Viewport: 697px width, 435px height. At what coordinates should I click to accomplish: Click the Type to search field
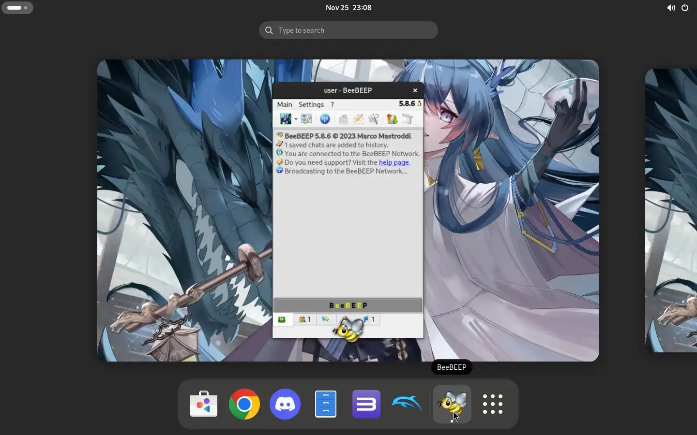(348, 30)
